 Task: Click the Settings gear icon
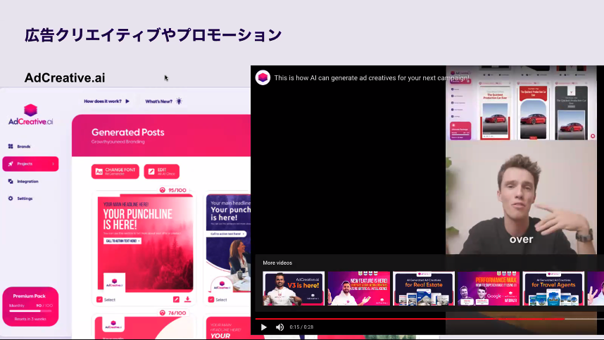click(11, 199)
